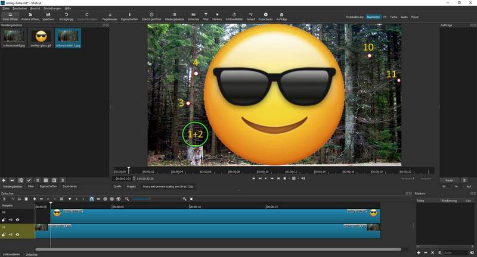Click the Exportieren toolbar icon
This screenshot has width=477, height=257.
(265, 15)
